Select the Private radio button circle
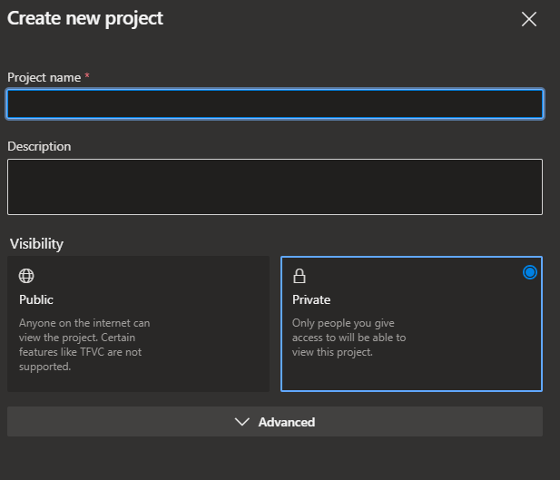This screenshot has height=480, width=560. point(530,272)
